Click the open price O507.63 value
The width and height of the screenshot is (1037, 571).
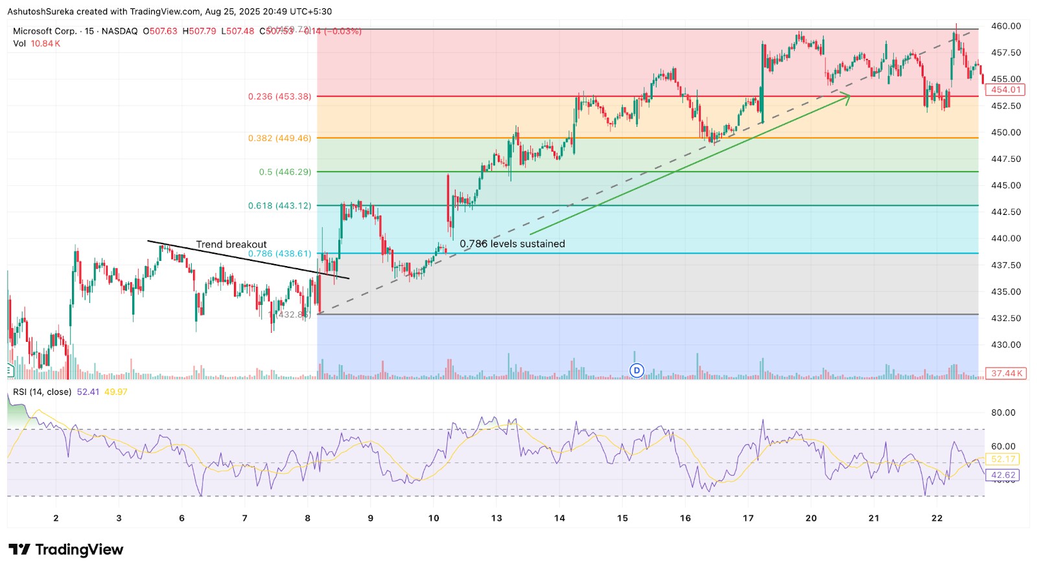[160, 31]
